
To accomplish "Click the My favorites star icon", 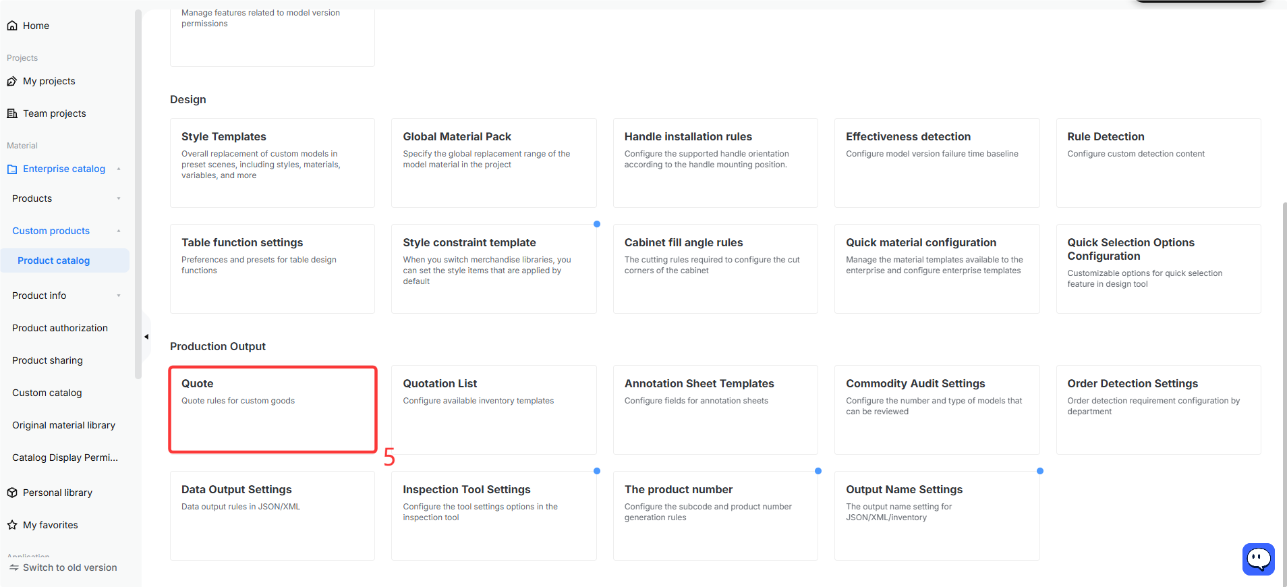I will (x=12, y=525).
